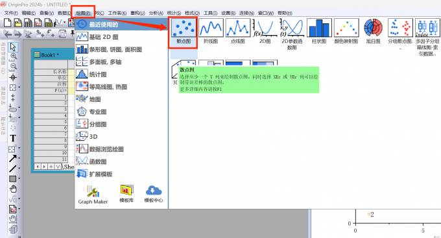Screen dimensions: 441x238
Task: Open the Line tool dropdown arrow
Action: click(19, 168)
